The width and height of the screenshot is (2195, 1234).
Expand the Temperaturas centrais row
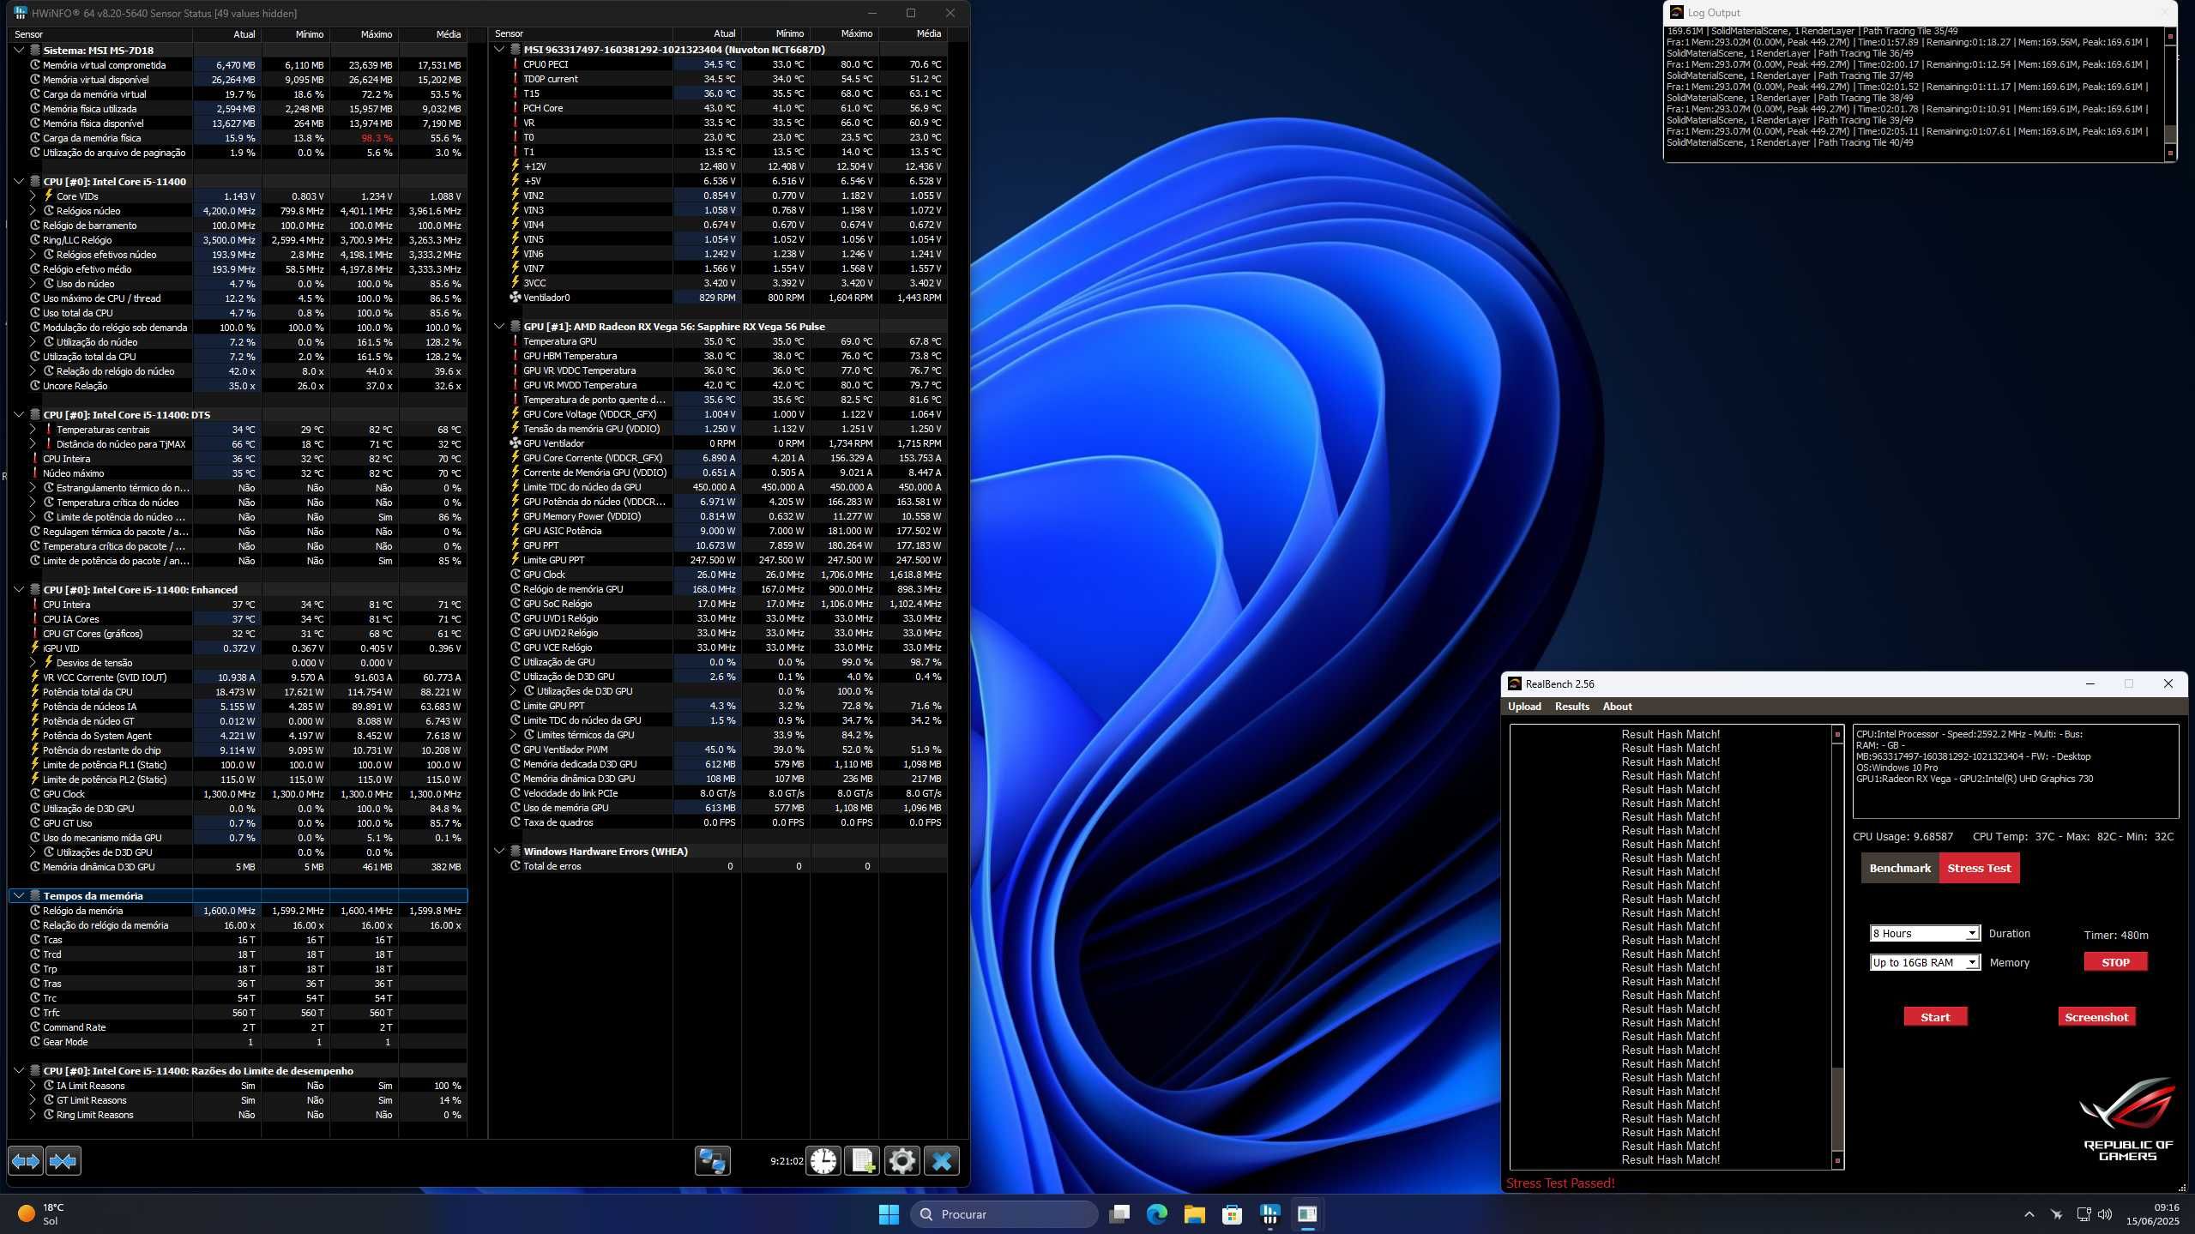pos(33,429)
